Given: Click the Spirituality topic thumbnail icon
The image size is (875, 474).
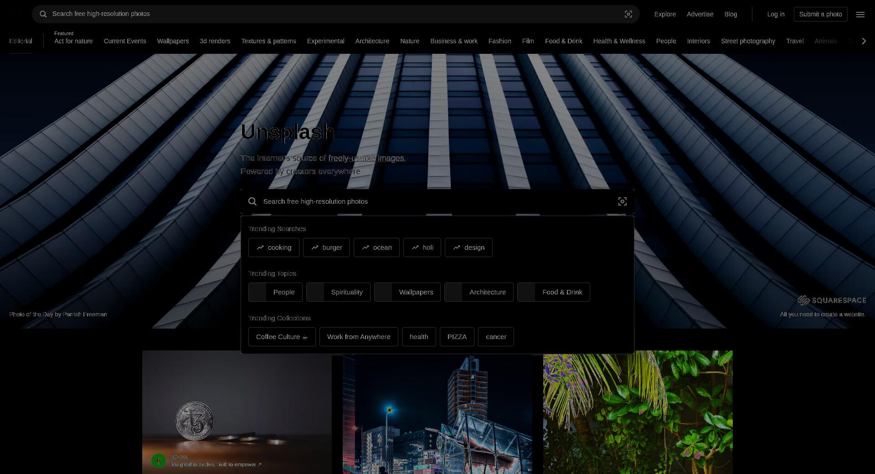Looking at the screenshot, I should tap(315, 292).
